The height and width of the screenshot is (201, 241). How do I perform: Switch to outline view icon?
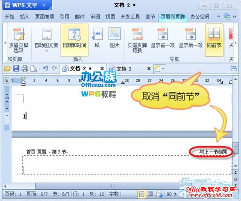point(150,194)
